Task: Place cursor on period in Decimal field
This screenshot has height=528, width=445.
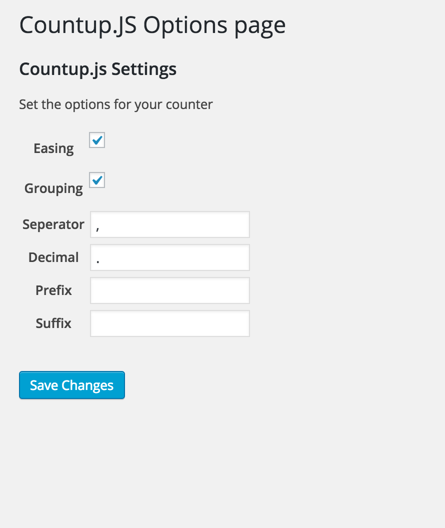Action: coord(97,261)
